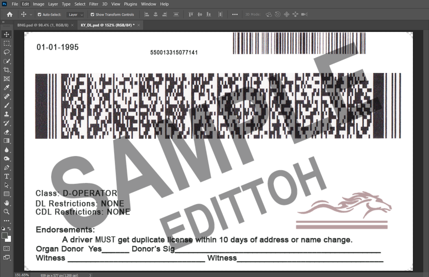
Task: Select the Rectangular Marquee tool
Action: click(7, 43)
